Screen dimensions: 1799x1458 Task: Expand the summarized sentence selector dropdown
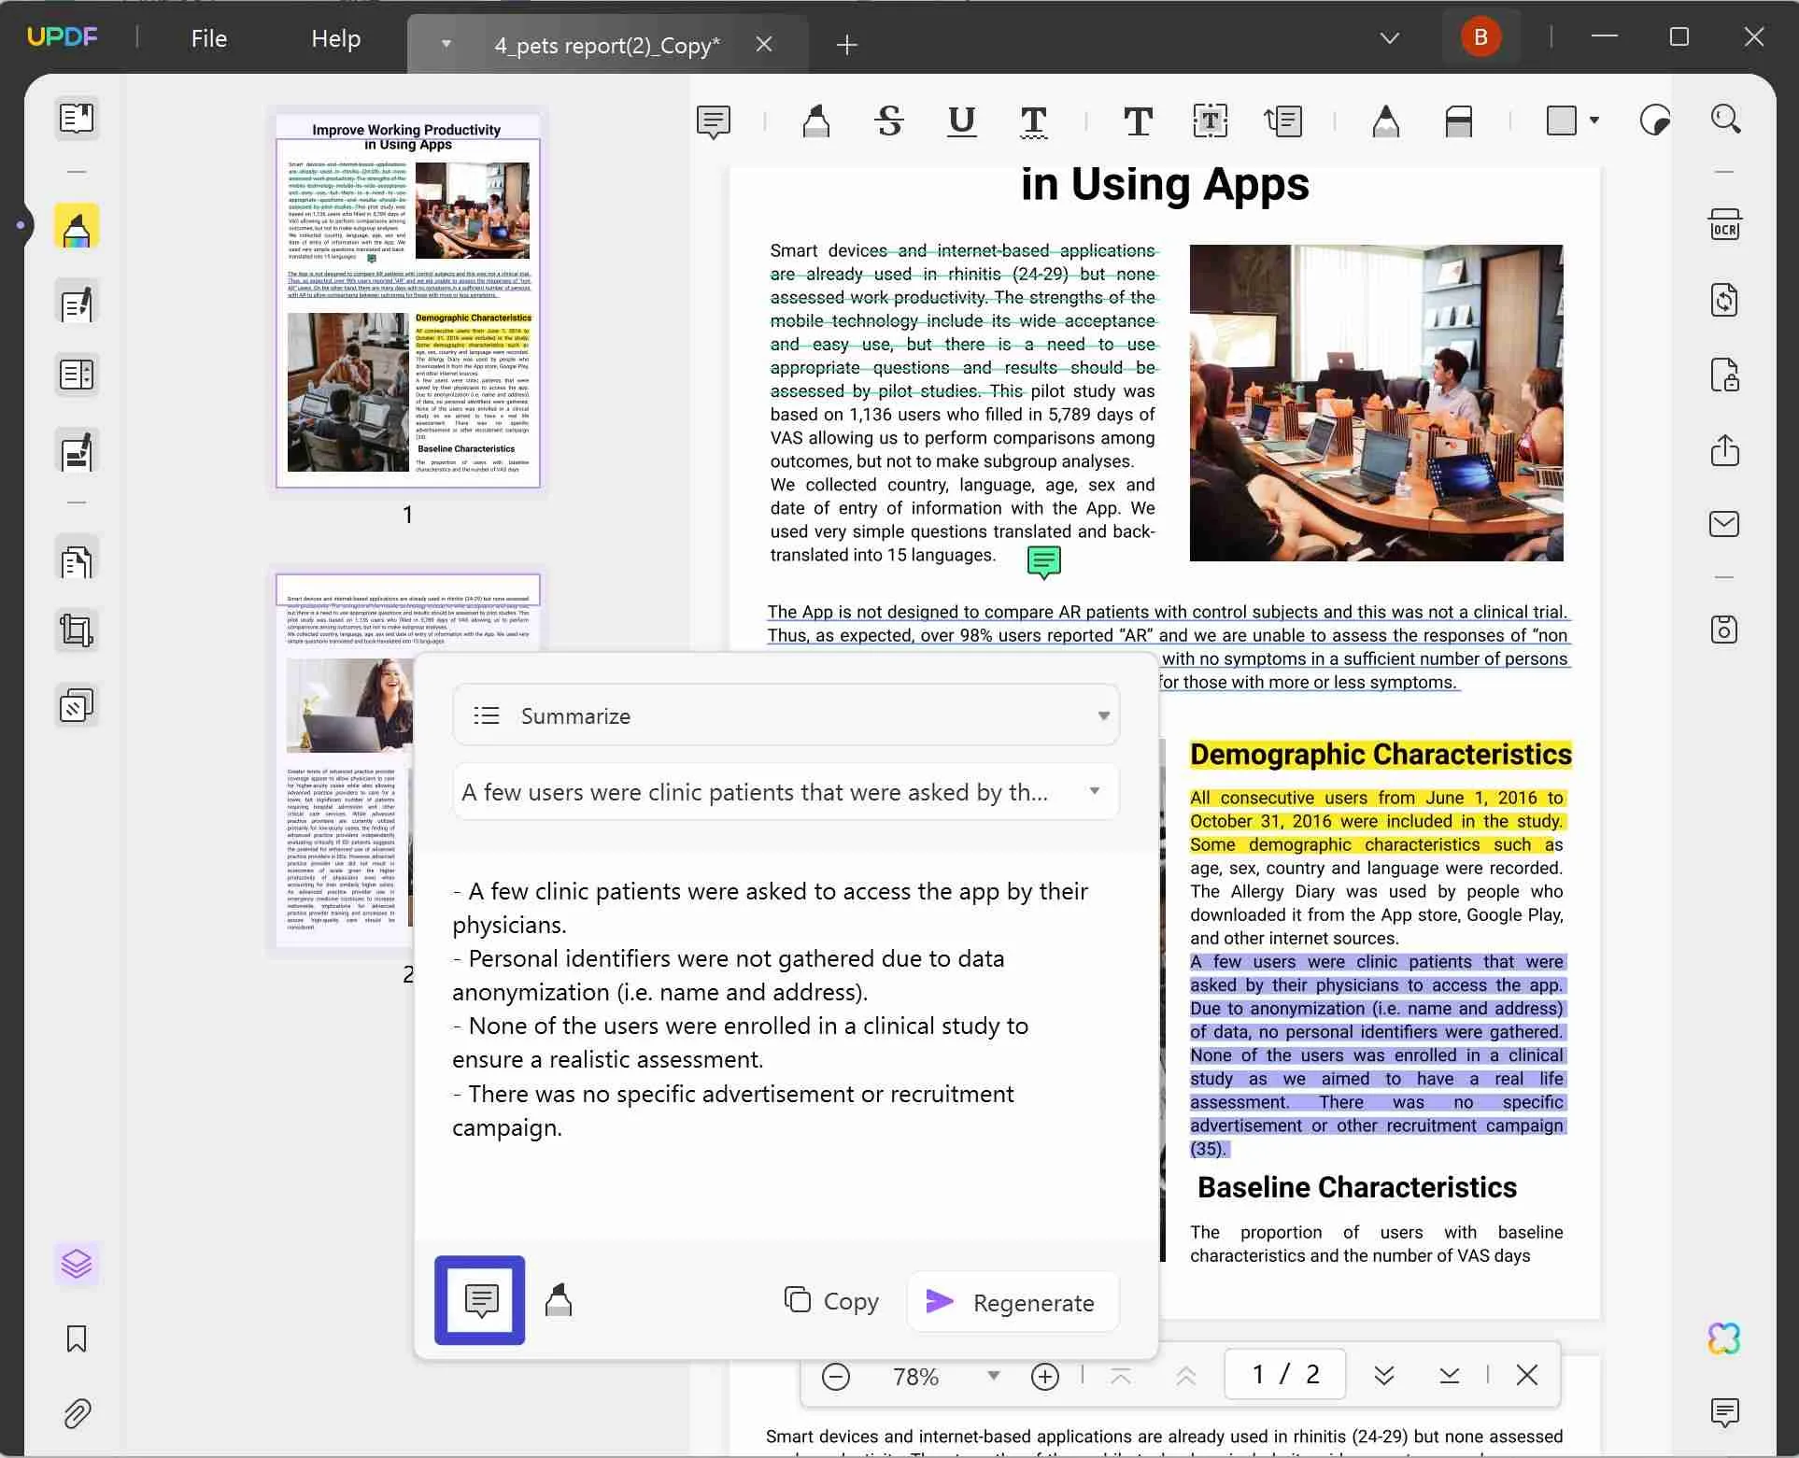pos(1095,791)
